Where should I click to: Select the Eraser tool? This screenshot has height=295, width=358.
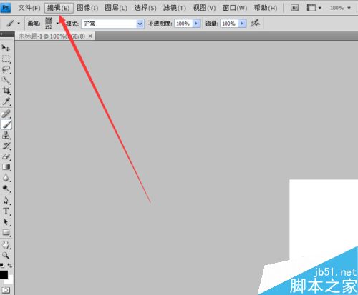click(x=6, y=156)
